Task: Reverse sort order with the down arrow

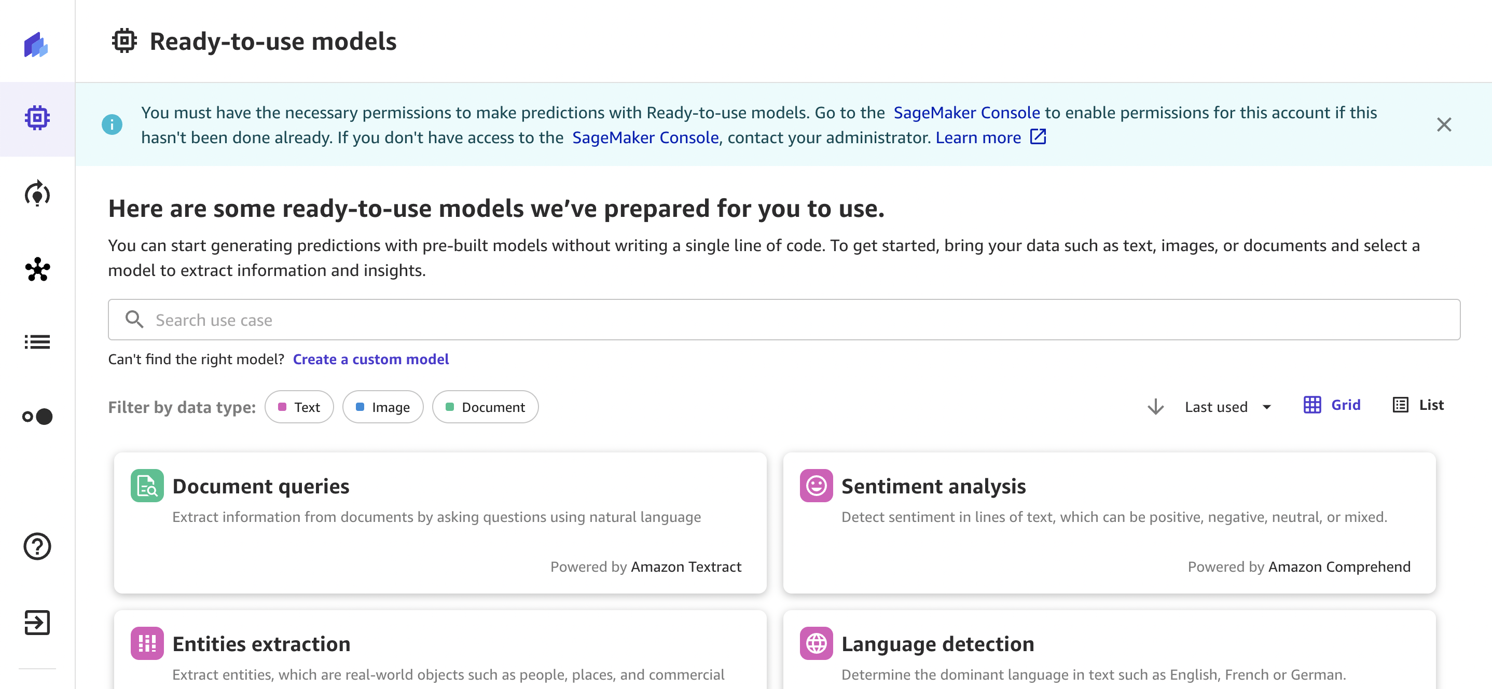Action: [x=1155, y=407]
